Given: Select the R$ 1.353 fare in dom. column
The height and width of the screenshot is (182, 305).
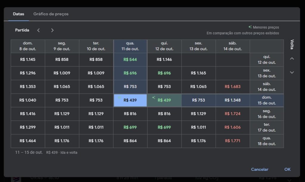Looking at the screenshot, I should coord(28,87).
